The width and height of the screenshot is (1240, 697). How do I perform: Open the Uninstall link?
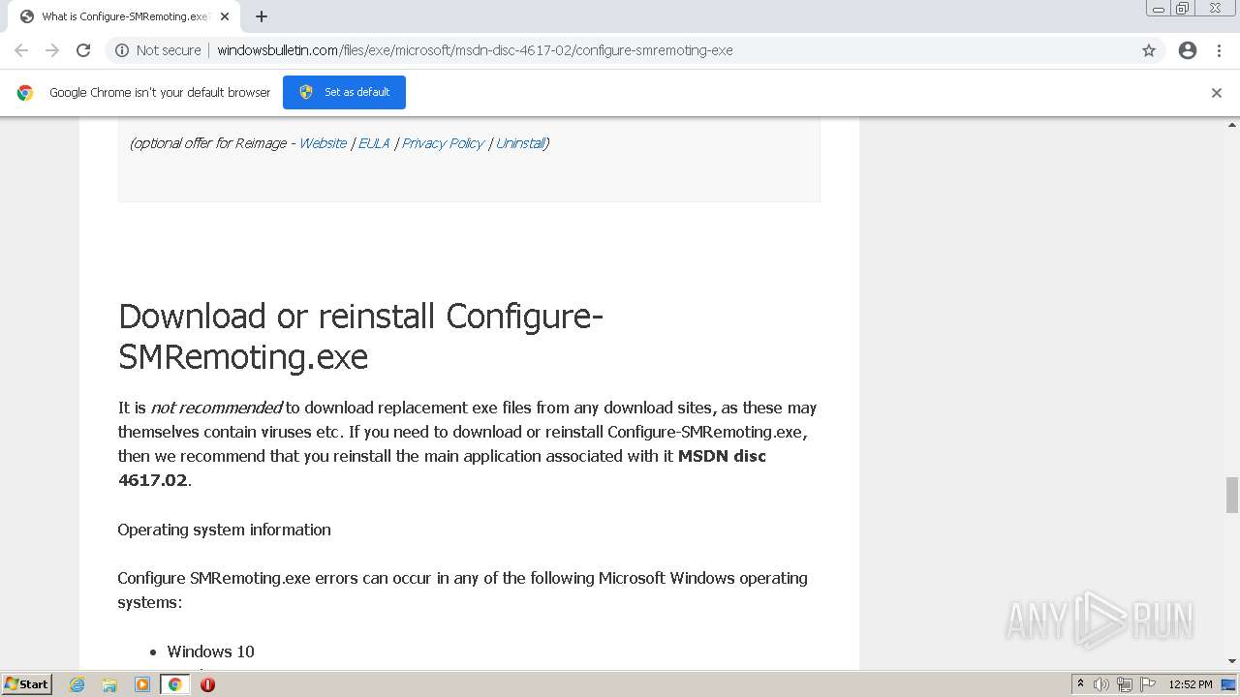pyautogui.click(x=520, y=143)
